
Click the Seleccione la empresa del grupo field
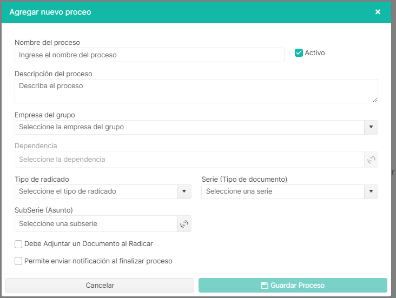click(189, 128)
